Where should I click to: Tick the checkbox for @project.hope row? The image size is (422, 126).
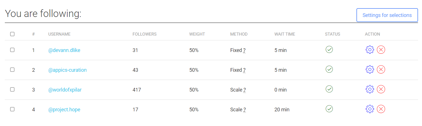[x=12, y=109]
